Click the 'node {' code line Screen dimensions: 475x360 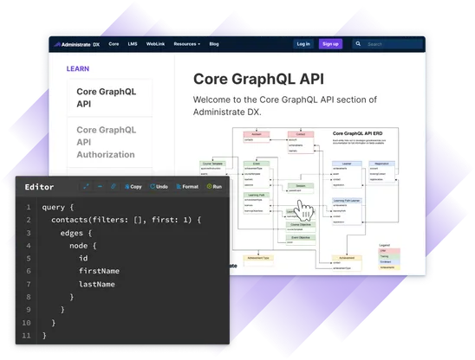pos(83,246)
